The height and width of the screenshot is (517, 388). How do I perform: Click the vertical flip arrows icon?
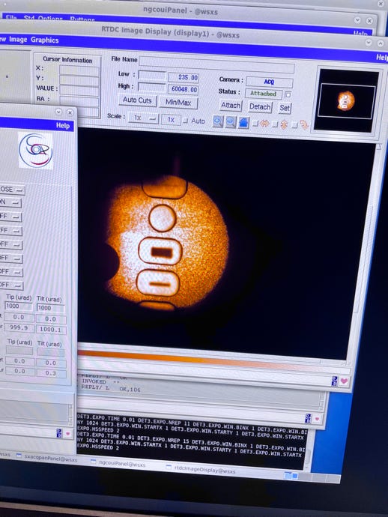point(284,124)
